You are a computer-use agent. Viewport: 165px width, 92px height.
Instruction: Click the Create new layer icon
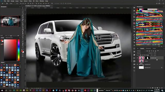[160, 88]
